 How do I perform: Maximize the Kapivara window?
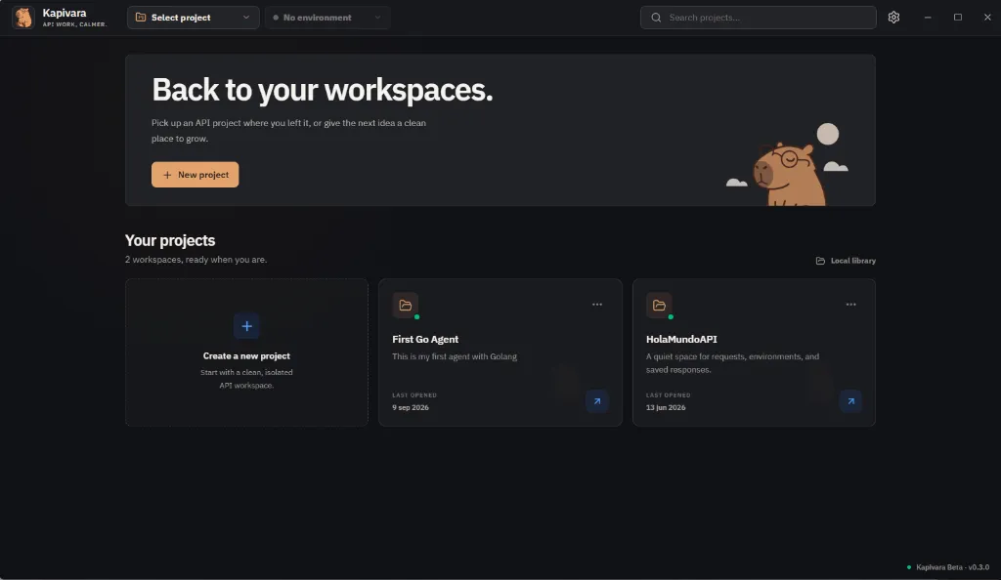[x=958, y=18]
